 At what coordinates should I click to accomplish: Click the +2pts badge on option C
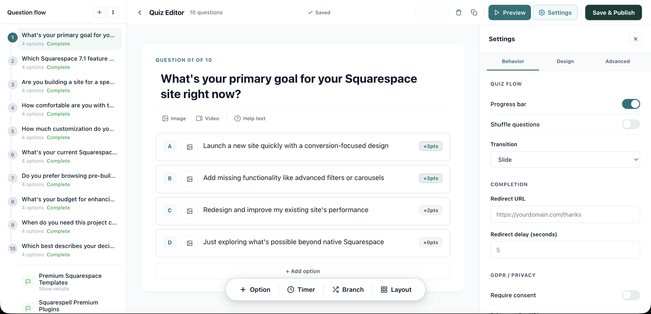[431, 210]
